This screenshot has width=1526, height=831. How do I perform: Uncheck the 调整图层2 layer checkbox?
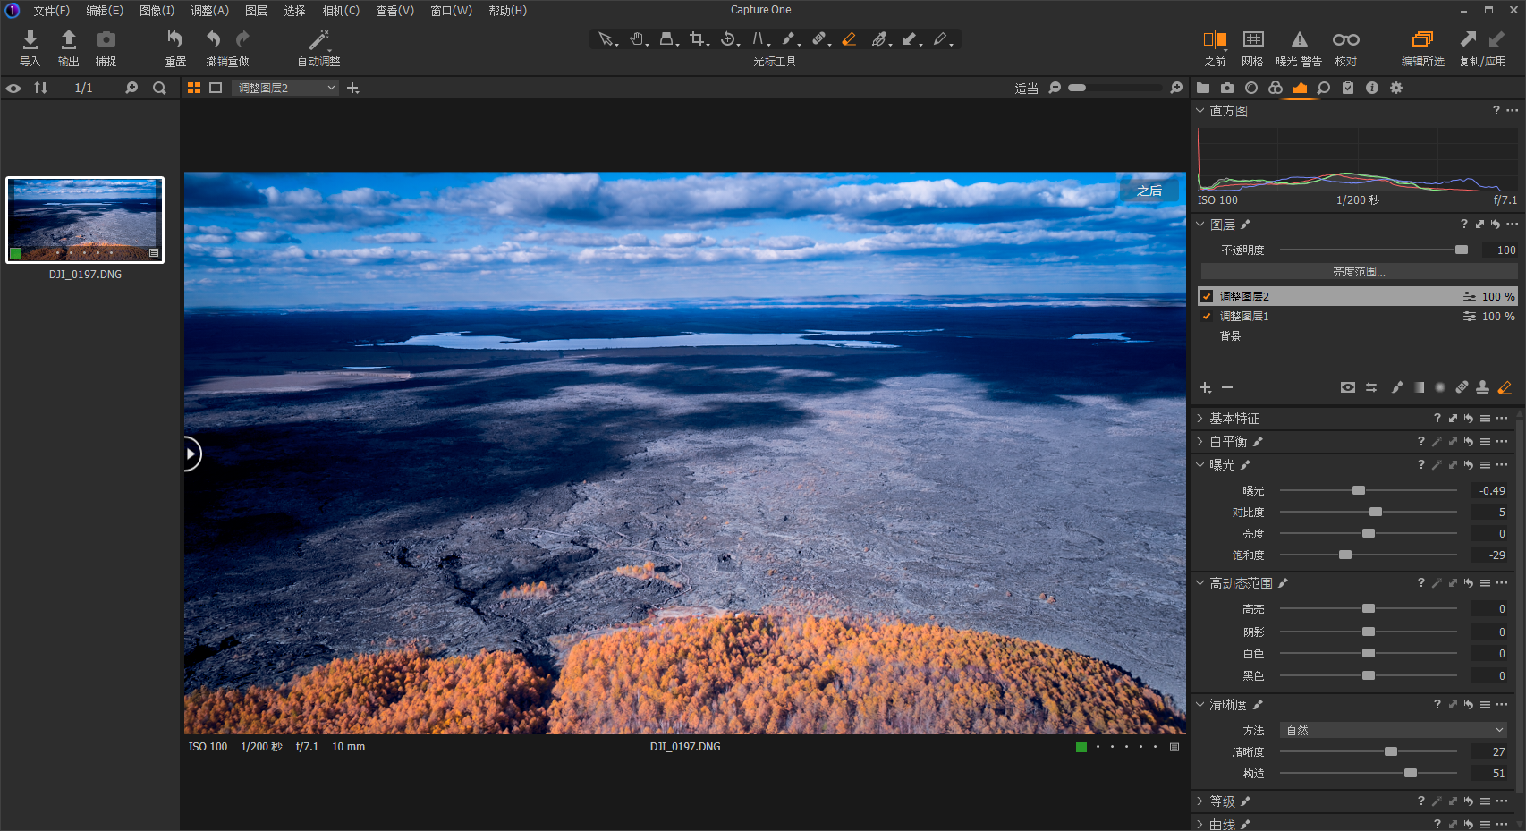point(1207,296)
